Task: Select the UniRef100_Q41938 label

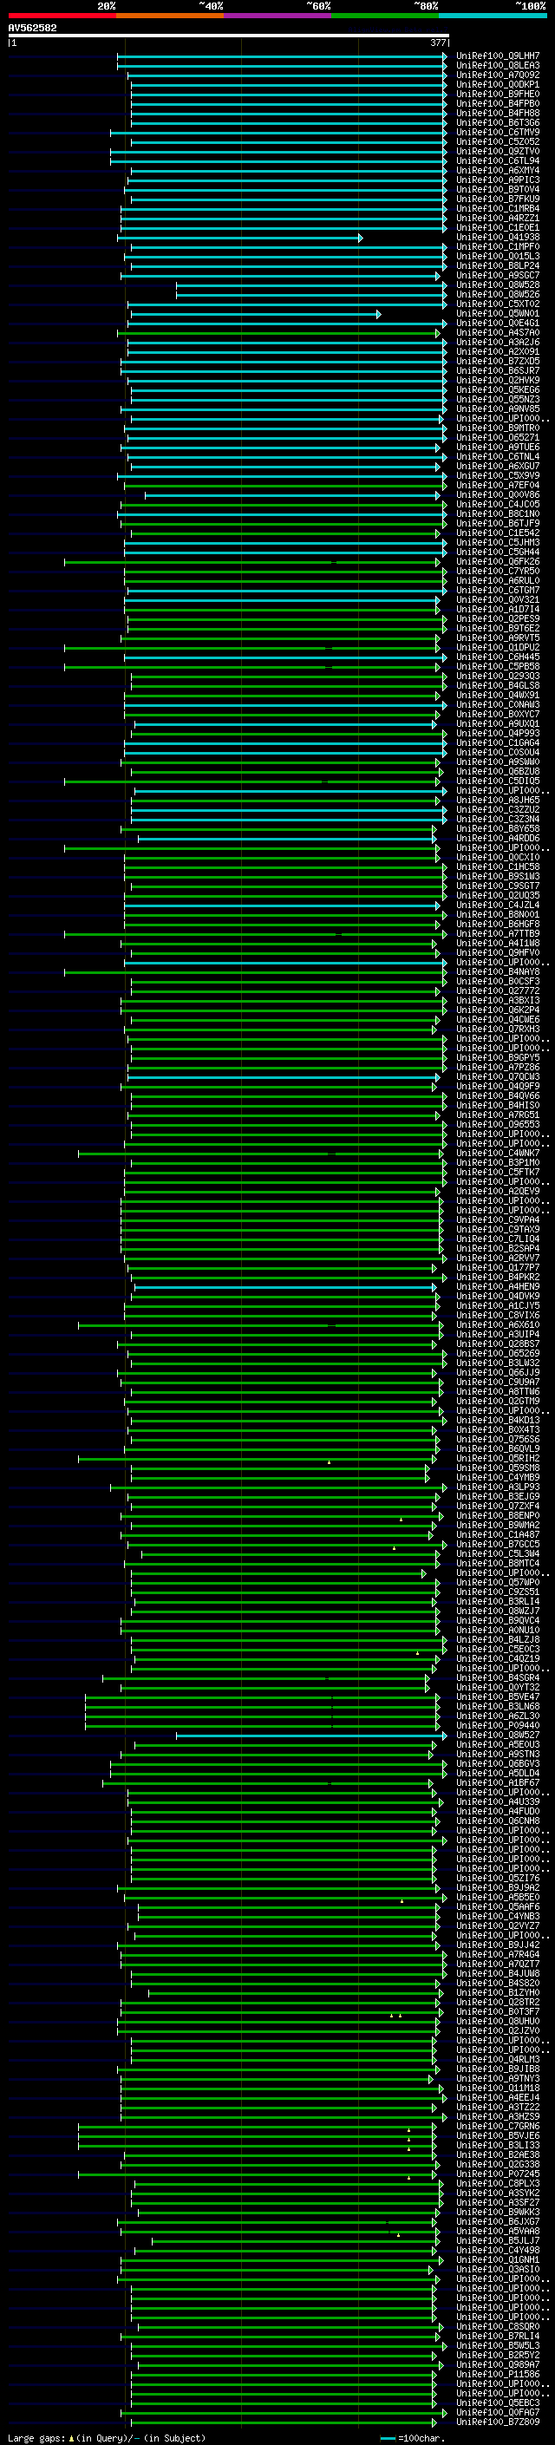Action: click(498, 238)
